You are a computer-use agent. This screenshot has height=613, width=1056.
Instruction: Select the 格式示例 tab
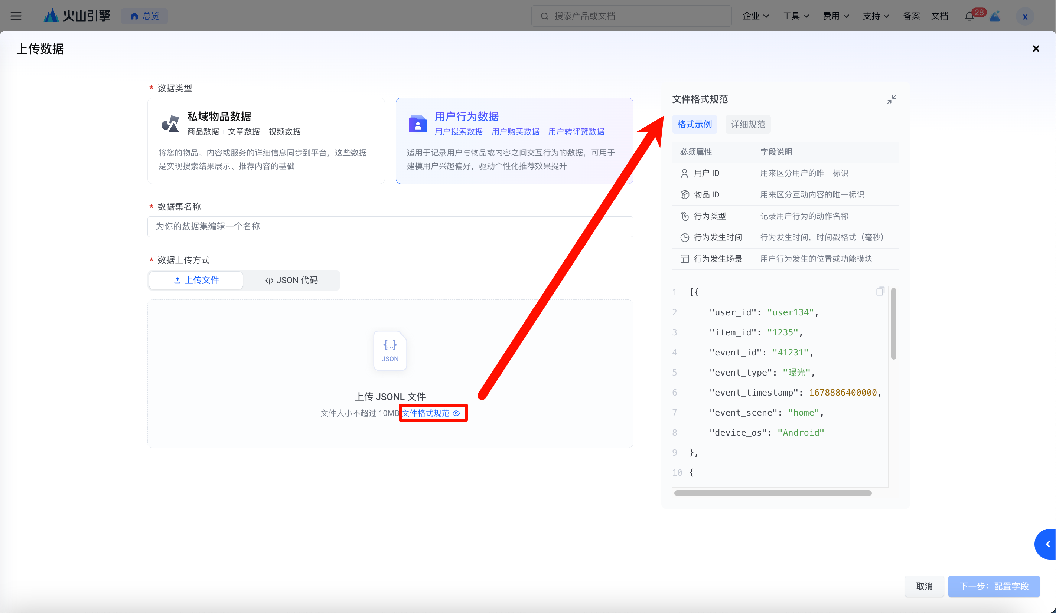[x=694, y=124]
